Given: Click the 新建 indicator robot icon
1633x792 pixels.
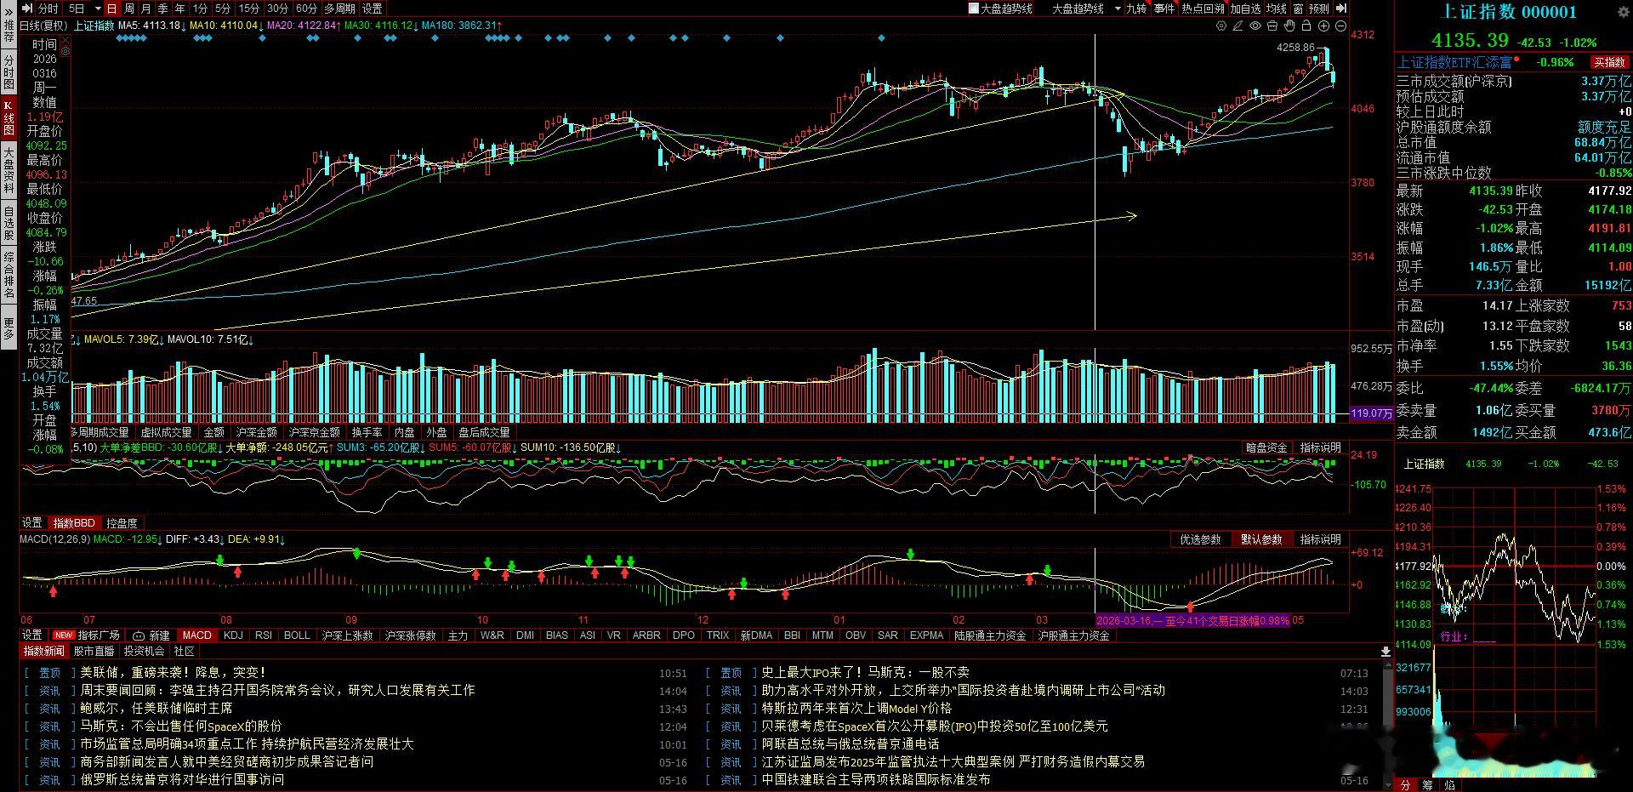Looking at the screenshot, I should (x=139, y=635).
